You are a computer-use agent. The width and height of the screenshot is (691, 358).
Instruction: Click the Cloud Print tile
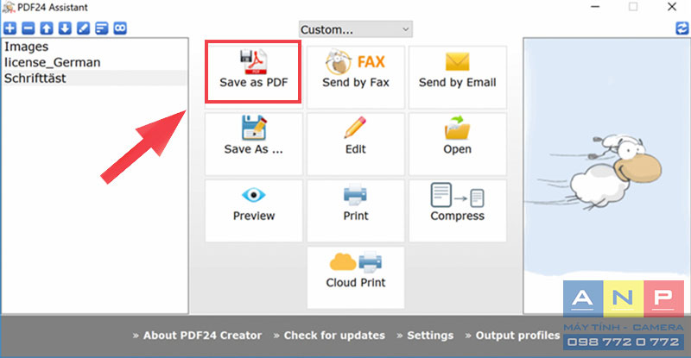coord(356,277)
